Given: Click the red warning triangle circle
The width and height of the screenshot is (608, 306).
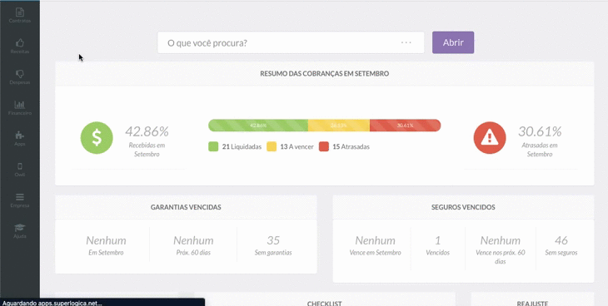Looking at the screenshot, I should [490, 137].
